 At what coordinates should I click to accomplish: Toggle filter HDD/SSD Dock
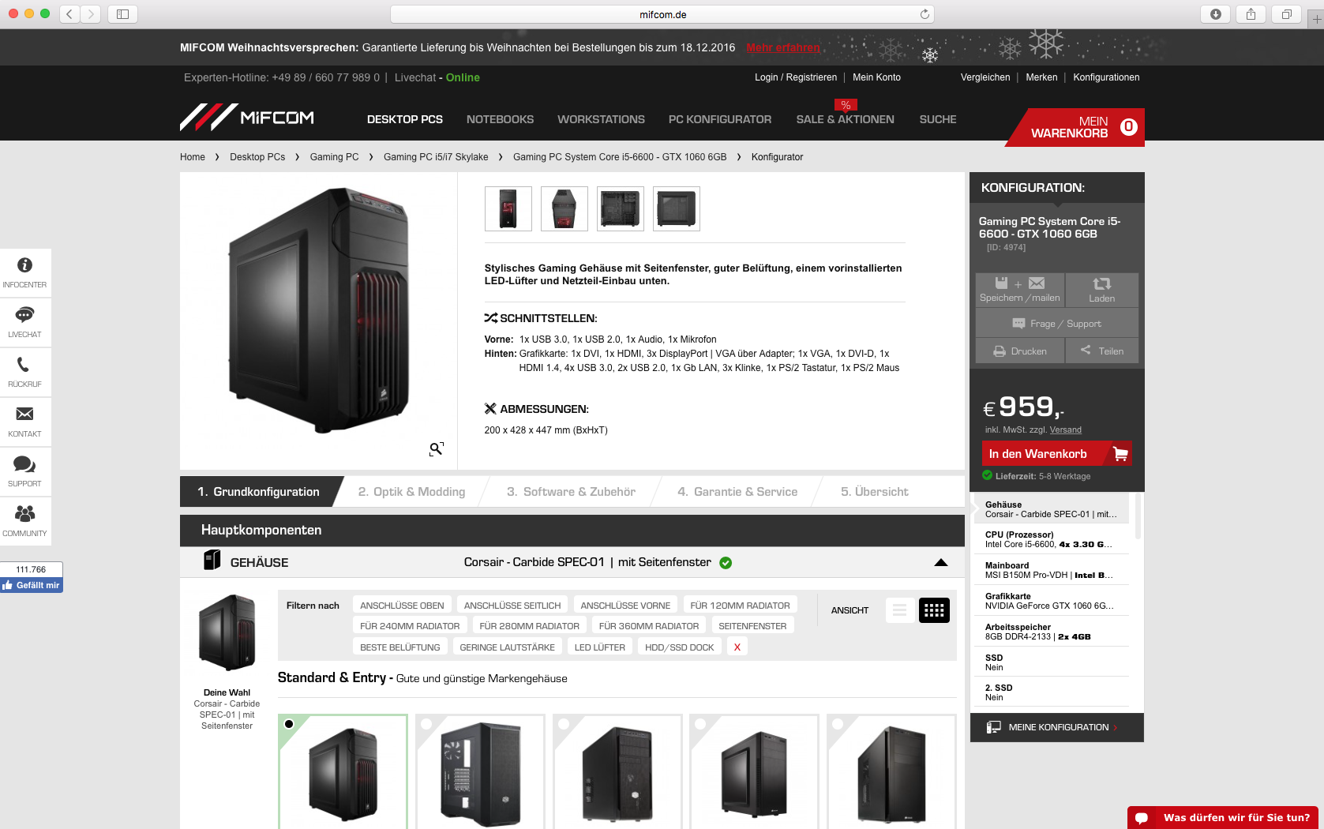679,647
